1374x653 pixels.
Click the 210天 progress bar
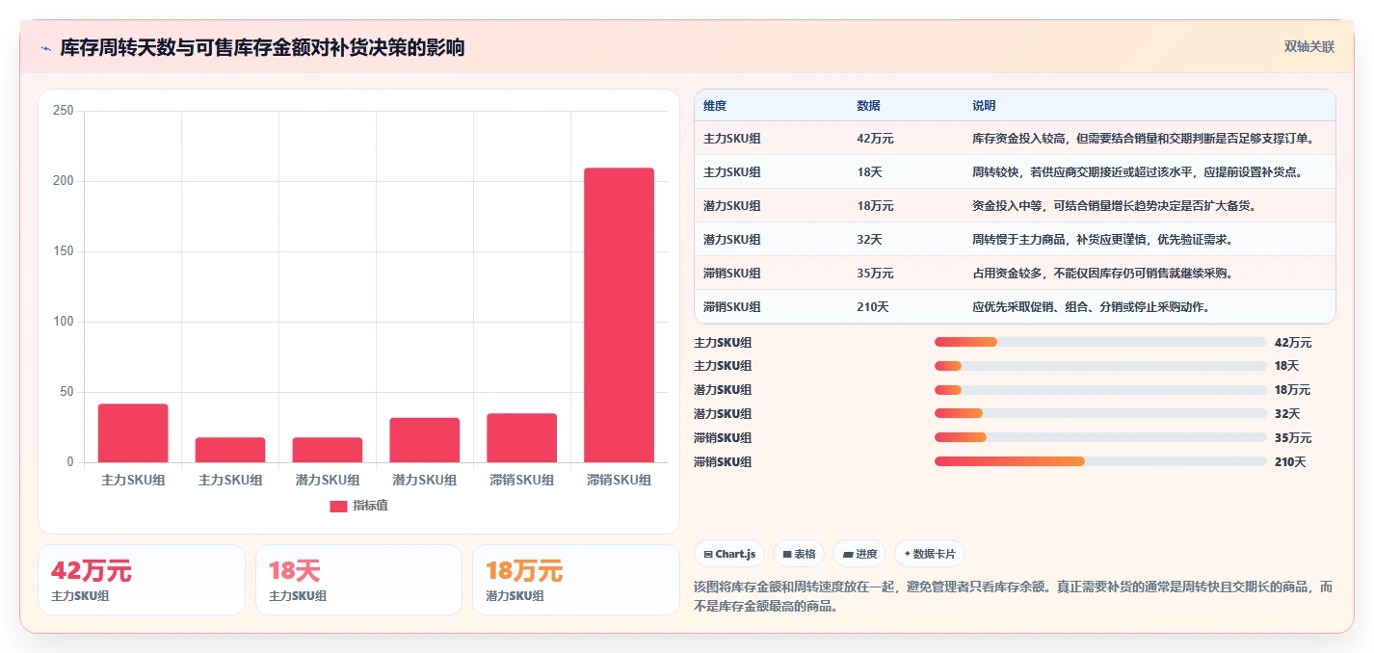pyautogui.click(x=1100, y=462)
